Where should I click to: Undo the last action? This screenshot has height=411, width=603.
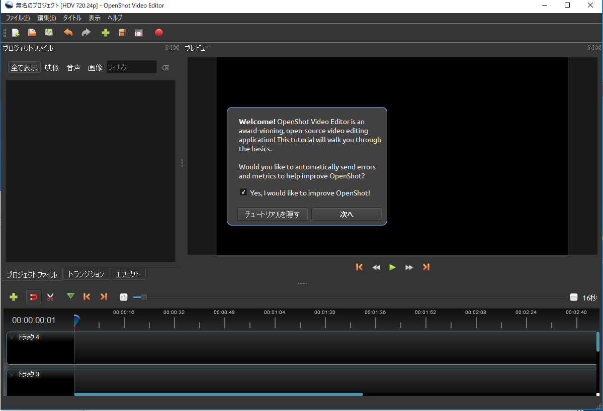[x=68, y=33]
